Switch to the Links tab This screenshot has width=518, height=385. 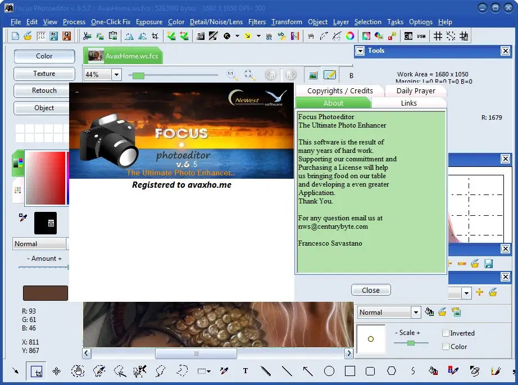coord(408,103)
